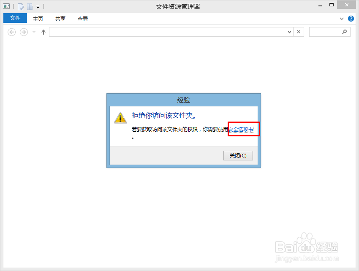Switch to the 主页 ribbon tab
Screen dimensions: 359x271
tap(38, 18)
